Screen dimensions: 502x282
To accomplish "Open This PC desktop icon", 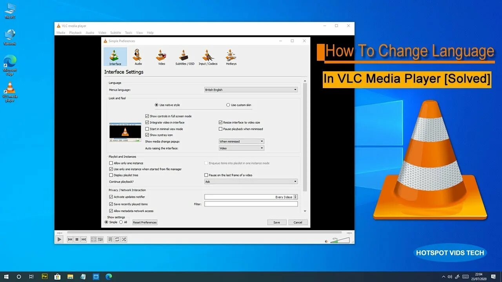I will click(10, 11).
